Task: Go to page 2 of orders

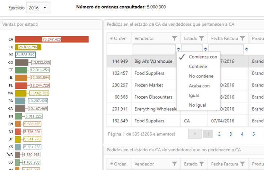Action: pos(219,134)
